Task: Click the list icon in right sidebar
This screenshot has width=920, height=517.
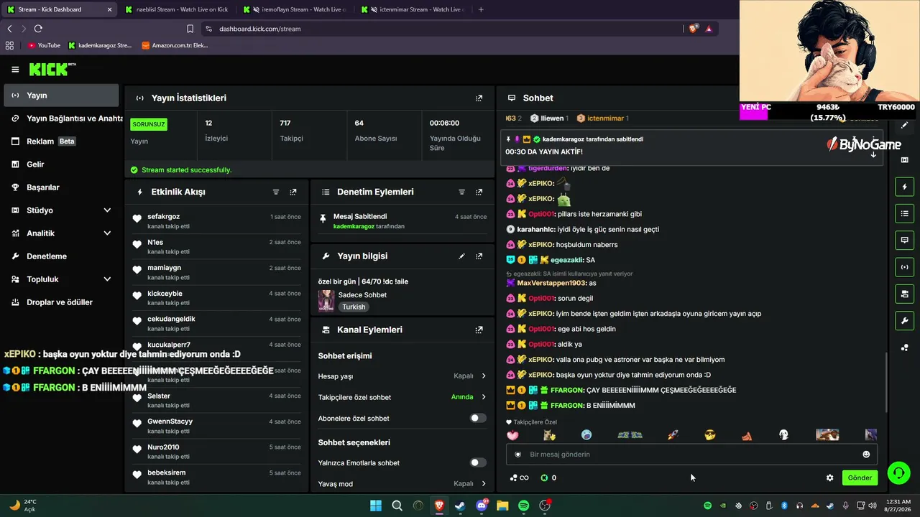Action: coord(905,214)
